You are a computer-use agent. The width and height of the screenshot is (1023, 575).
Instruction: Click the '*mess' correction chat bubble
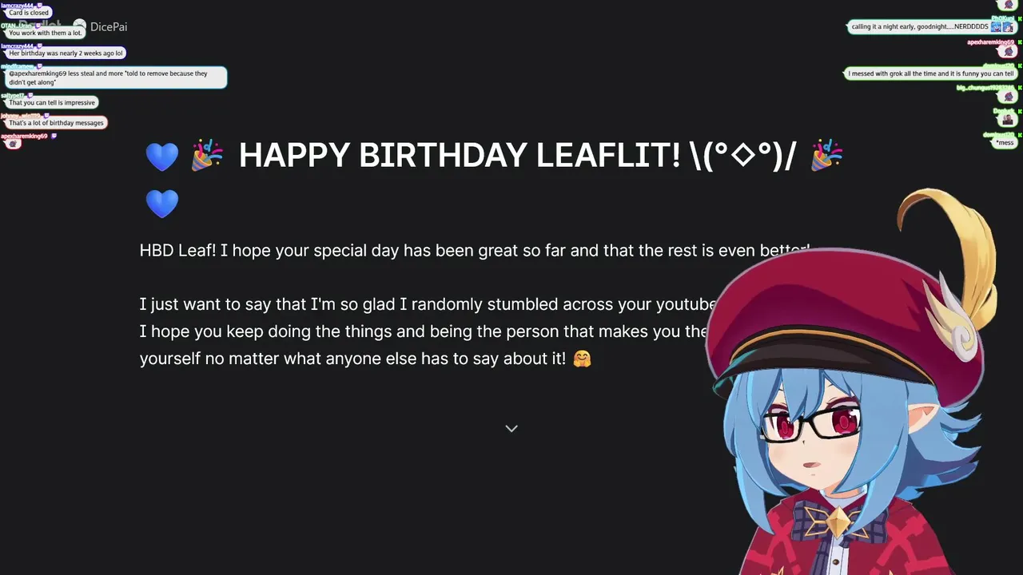(x=1005, y=143)
